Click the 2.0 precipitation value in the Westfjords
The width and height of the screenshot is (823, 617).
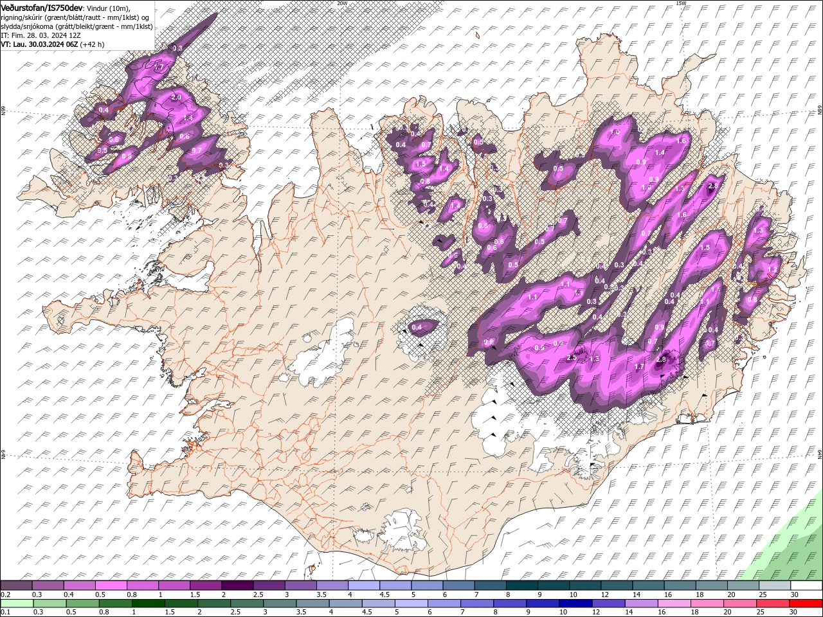[x=176, y=97]
